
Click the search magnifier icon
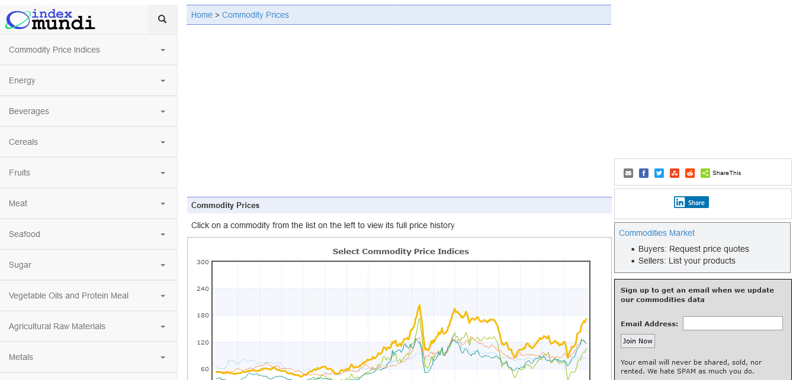tap(162, 20)
